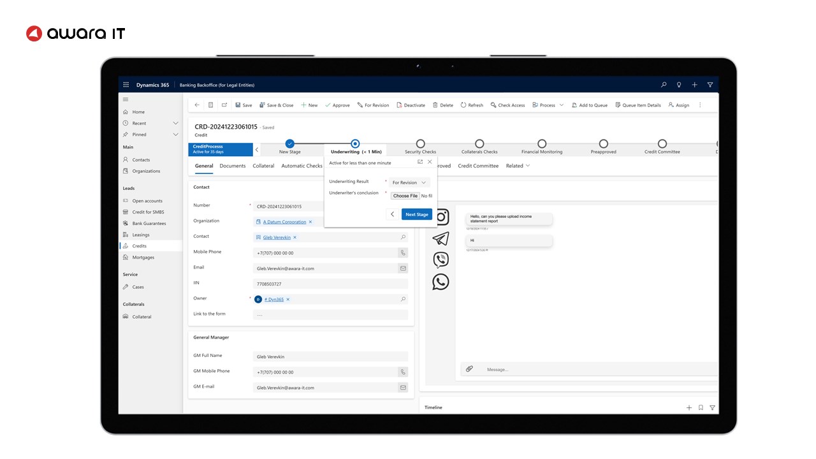The image size is (816, 459).
Task: Select the Security Checks stage marker
Action: coord(420,144)
